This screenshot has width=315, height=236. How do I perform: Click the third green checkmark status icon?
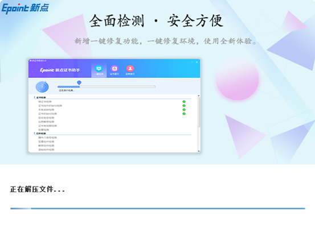(x=184, y=110)
